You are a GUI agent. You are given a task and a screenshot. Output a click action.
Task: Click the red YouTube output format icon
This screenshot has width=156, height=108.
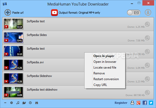click(54, 13)
